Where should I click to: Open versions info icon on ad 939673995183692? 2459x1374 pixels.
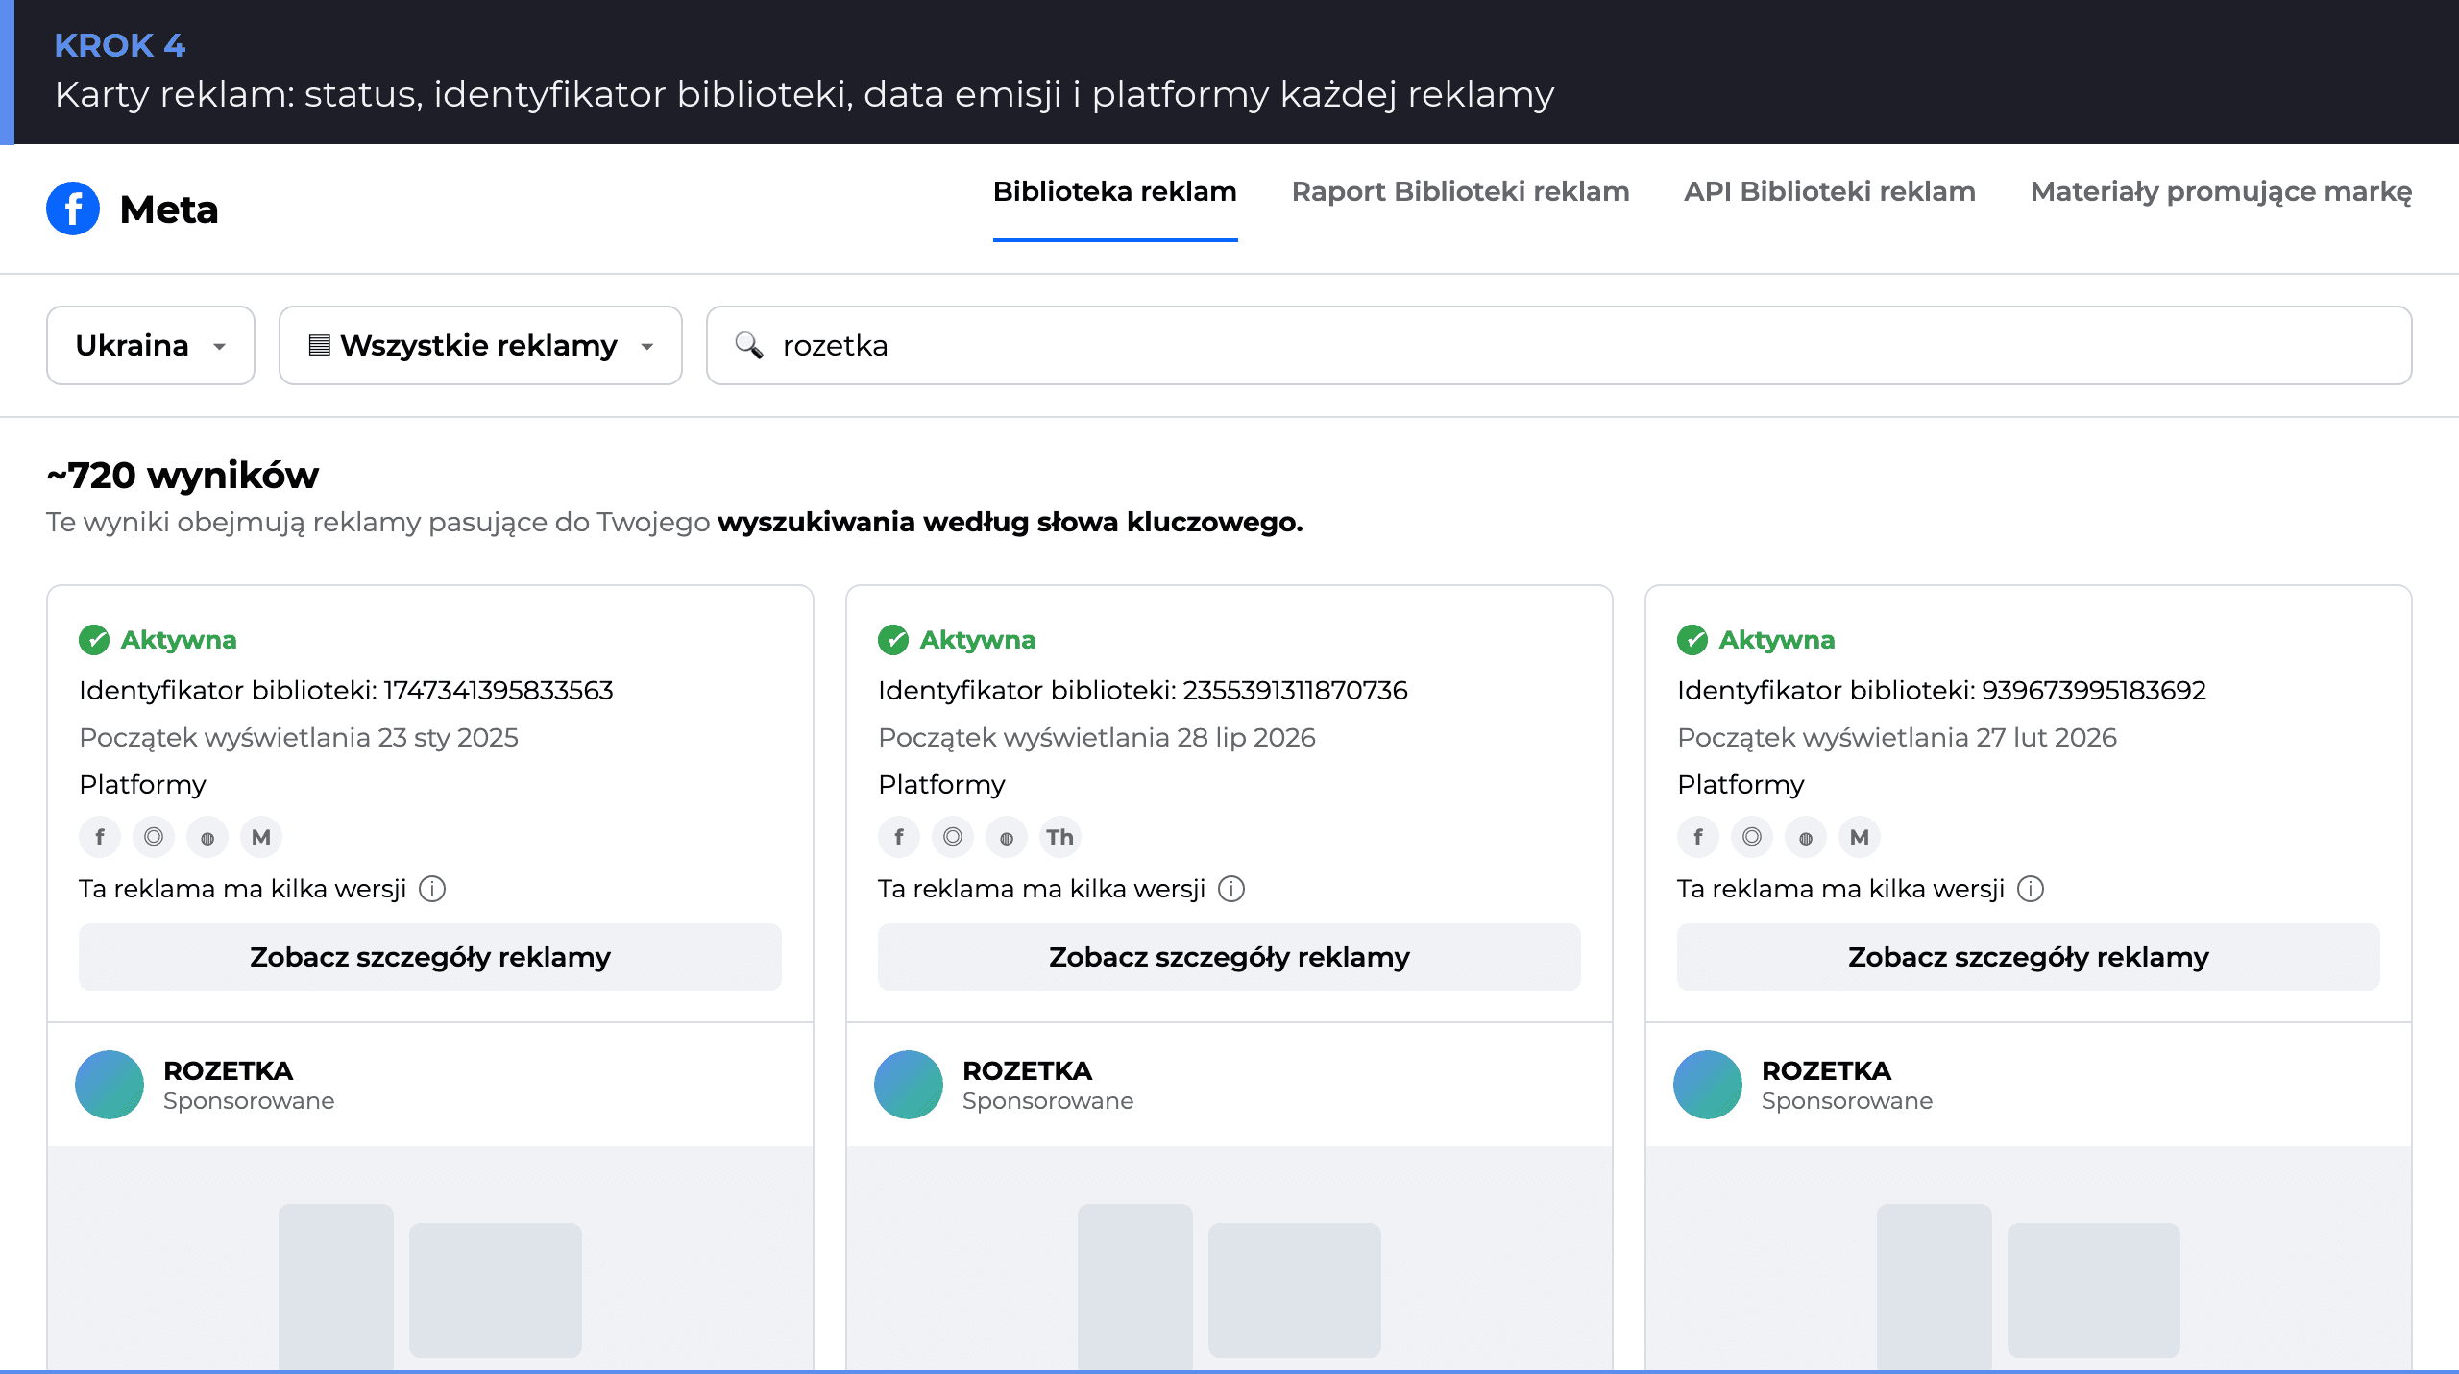coord(2031,889)
